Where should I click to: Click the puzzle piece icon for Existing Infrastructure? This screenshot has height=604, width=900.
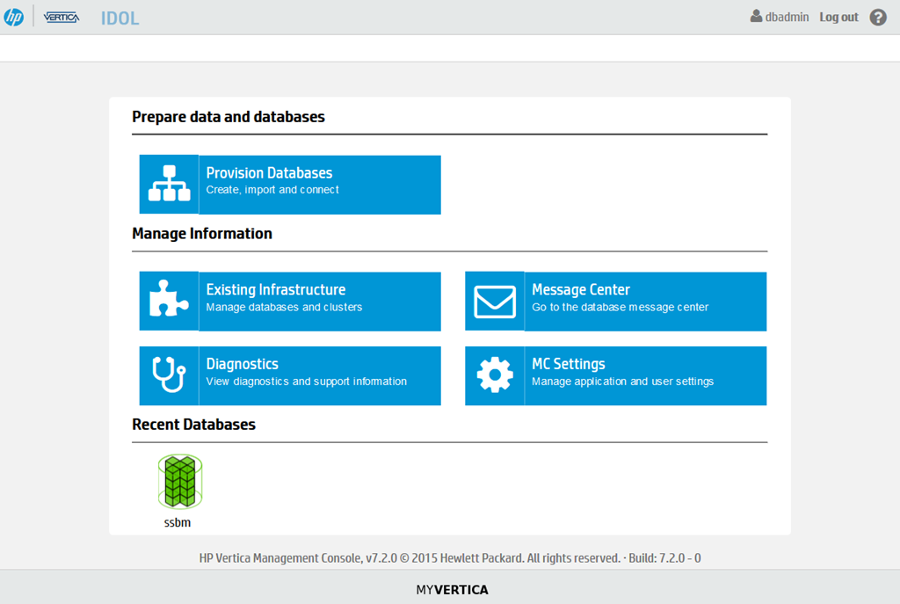[x=169, y=301]
